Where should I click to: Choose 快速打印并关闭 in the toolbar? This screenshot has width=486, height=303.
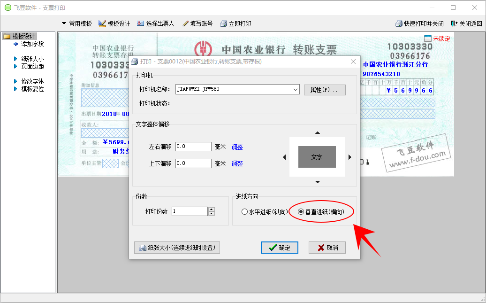424,23
